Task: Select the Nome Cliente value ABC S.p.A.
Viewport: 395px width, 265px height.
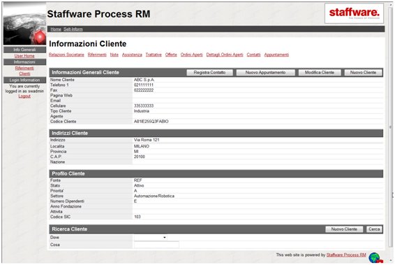Action: (144, 80)
